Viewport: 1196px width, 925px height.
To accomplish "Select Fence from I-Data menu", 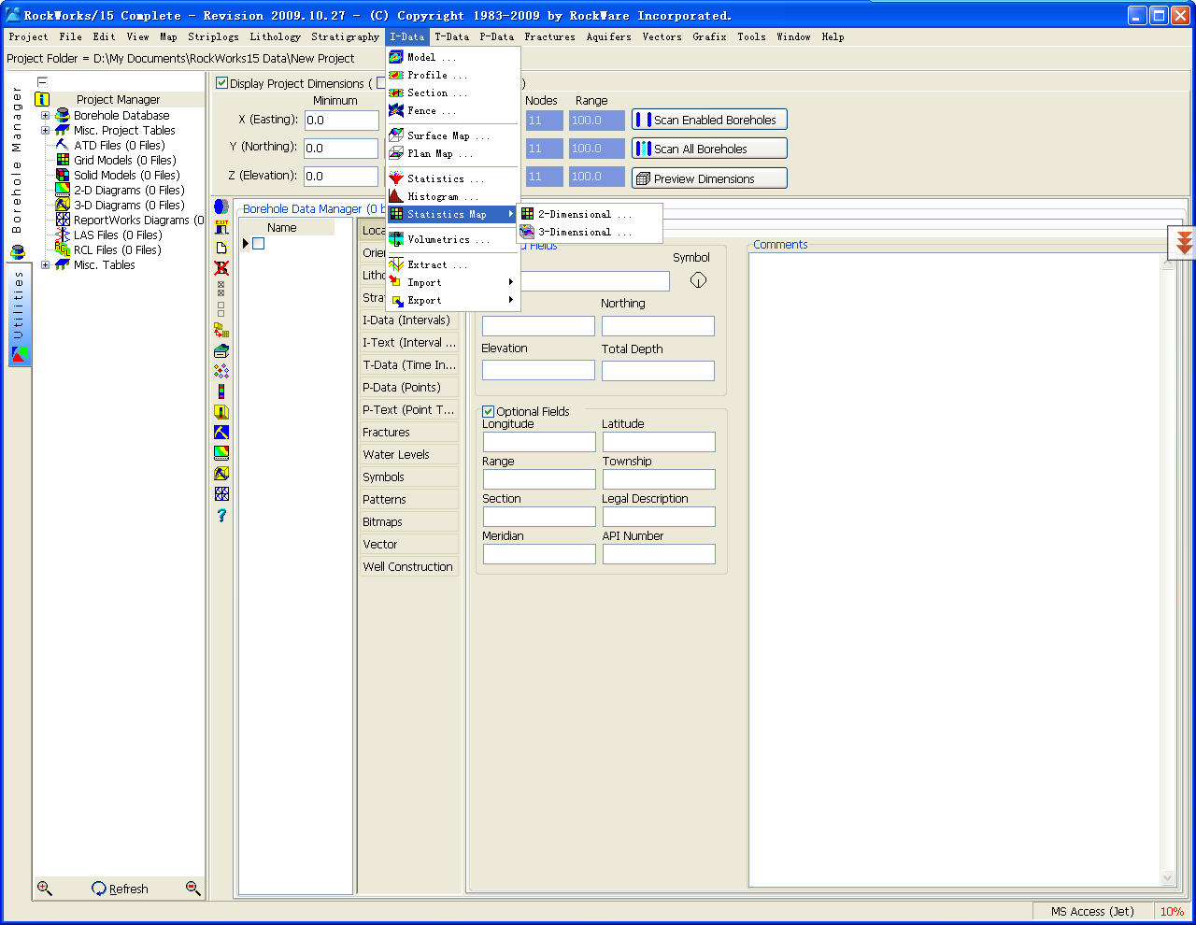I will (x=453, y=110).
